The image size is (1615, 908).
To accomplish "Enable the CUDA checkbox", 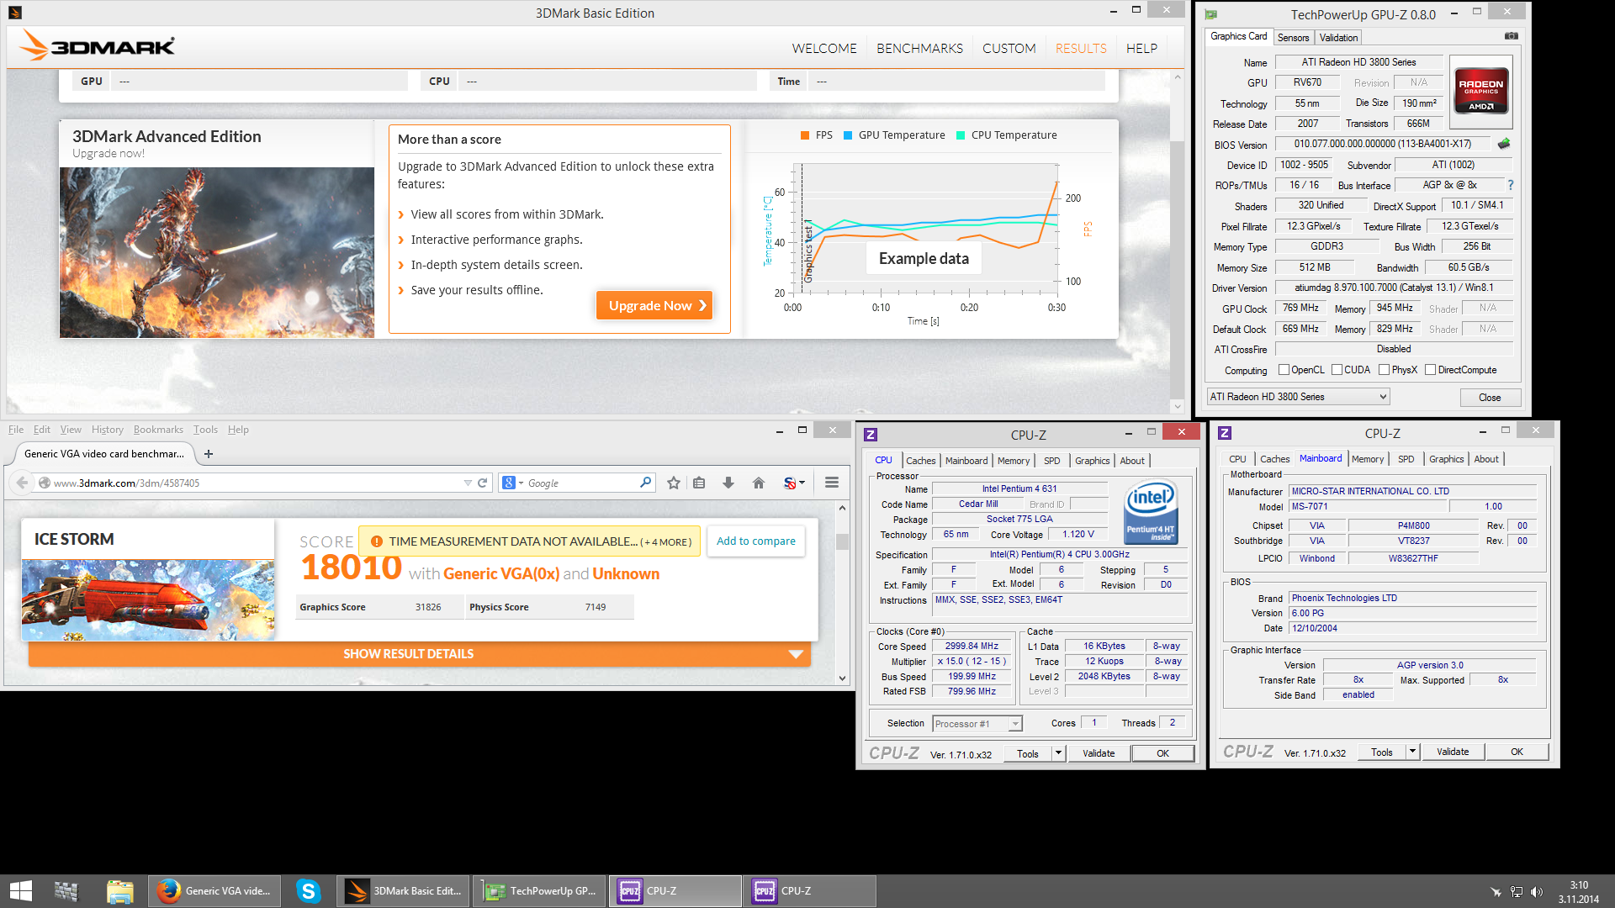I will coord(1337,370).
